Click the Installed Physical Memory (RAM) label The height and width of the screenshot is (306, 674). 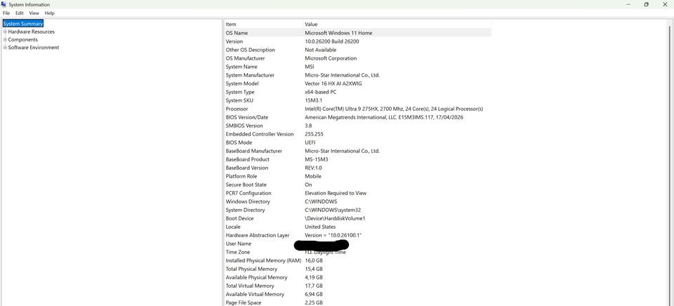point(263,261)
